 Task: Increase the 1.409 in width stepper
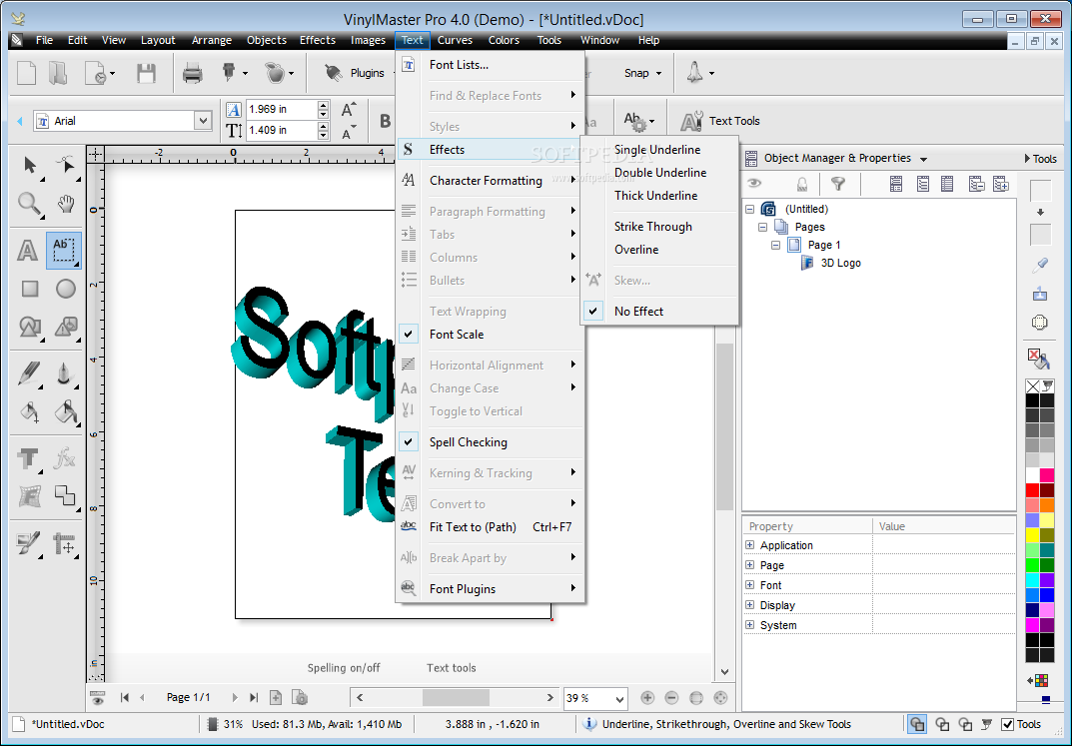pos(324,126)
